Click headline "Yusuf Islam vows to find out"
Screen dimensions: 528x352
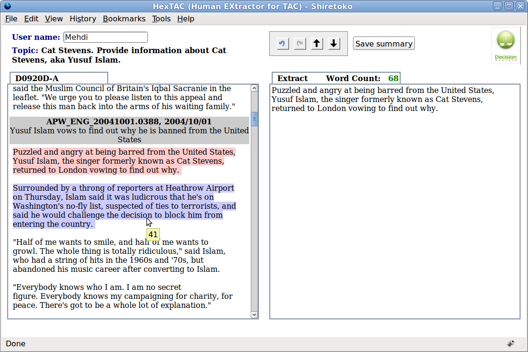click(129, 135)
